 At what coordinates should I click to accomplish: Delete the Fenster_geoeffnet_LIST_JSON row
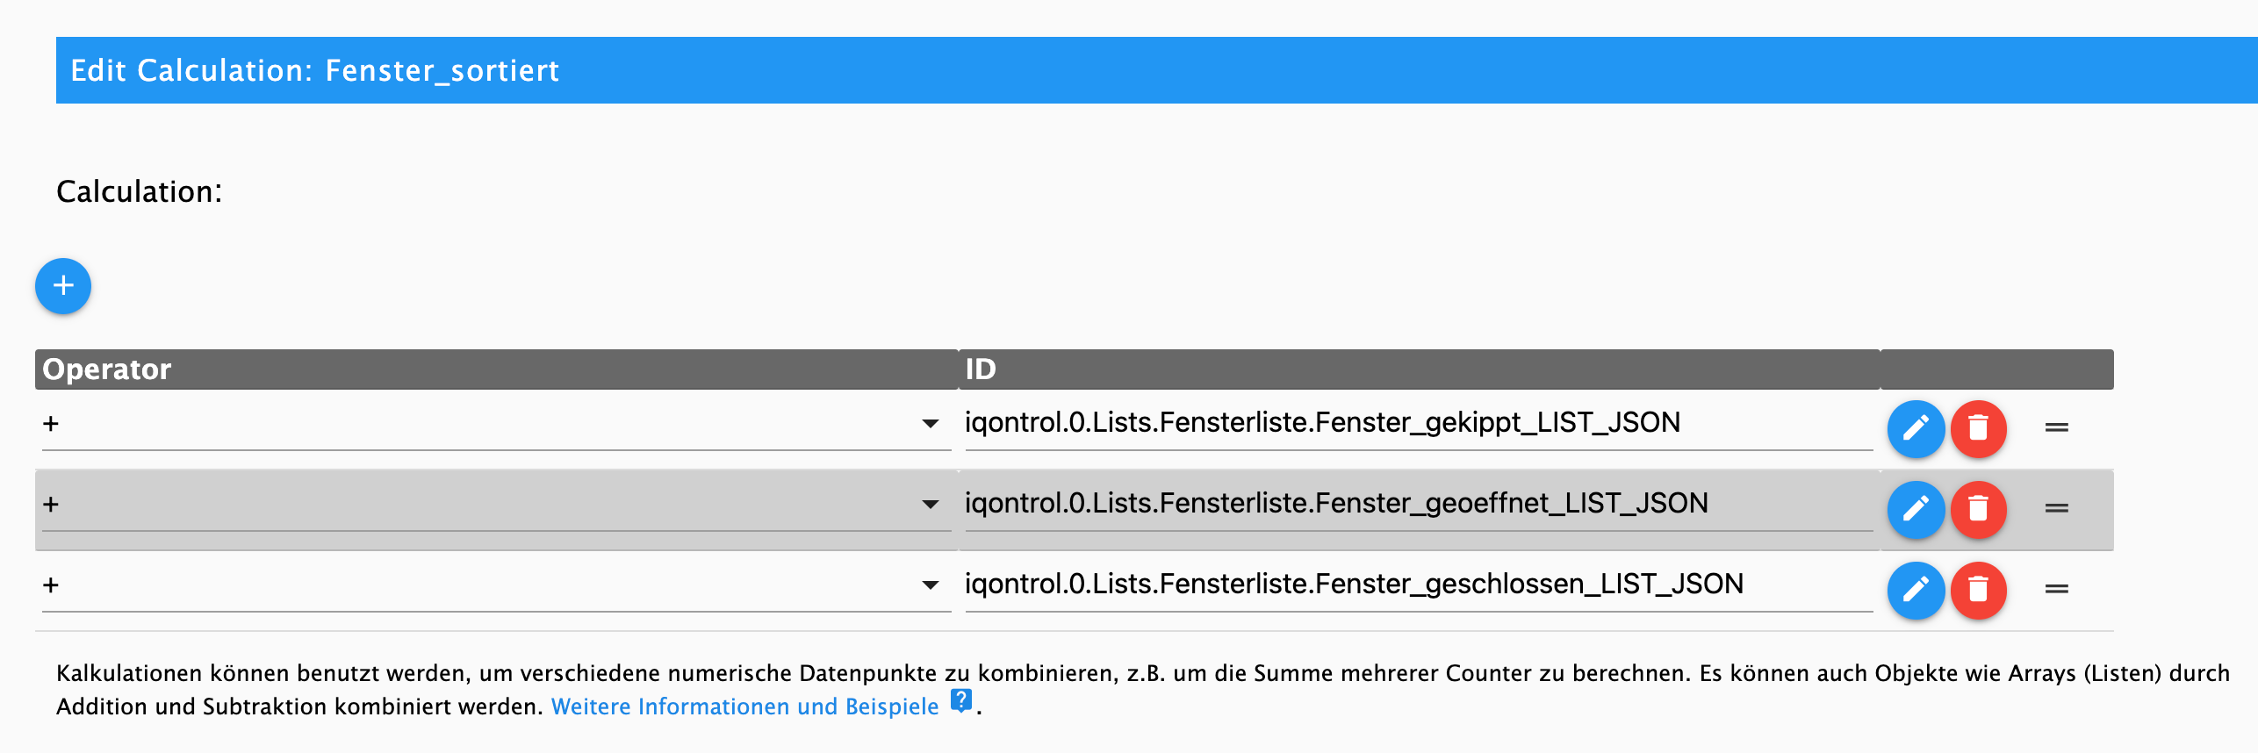1978,509
